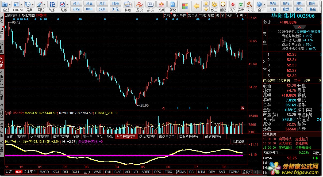Expand the 画线 drawing dropdown arrow
The image size is (323, 177).
pos(44,5)
